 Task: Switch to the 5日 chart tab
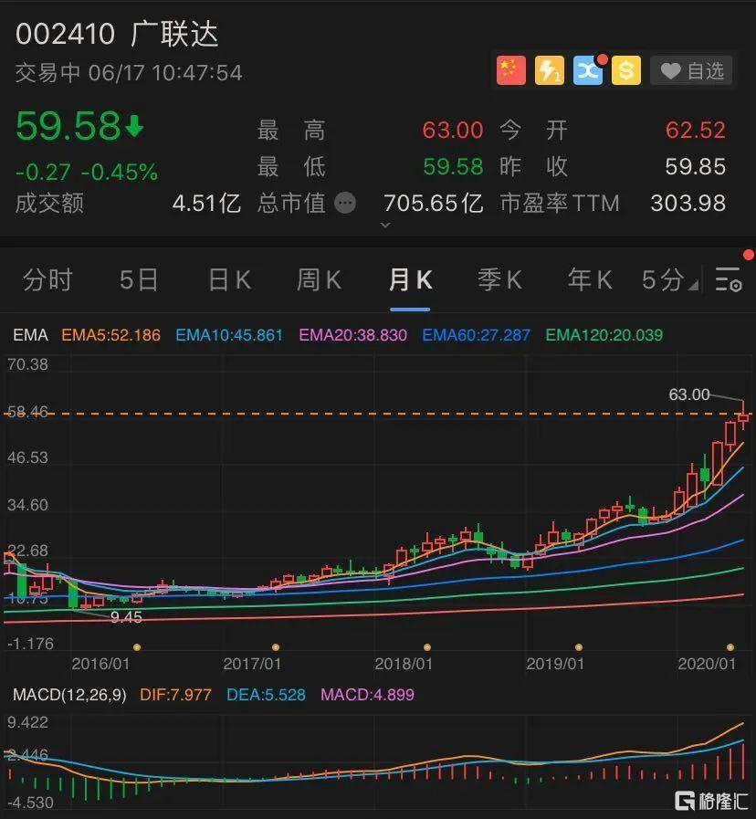pyautogui.click(x=139, y=280)
